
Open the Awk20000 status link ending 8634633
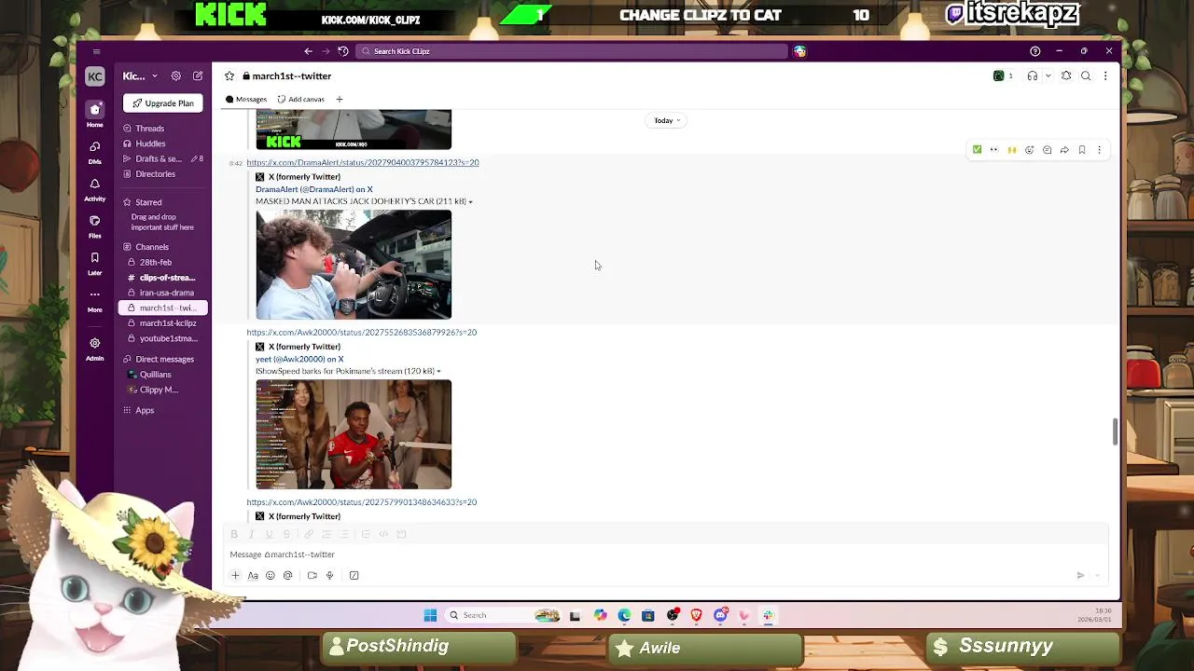pyautogui.click(x=362, y=501)
